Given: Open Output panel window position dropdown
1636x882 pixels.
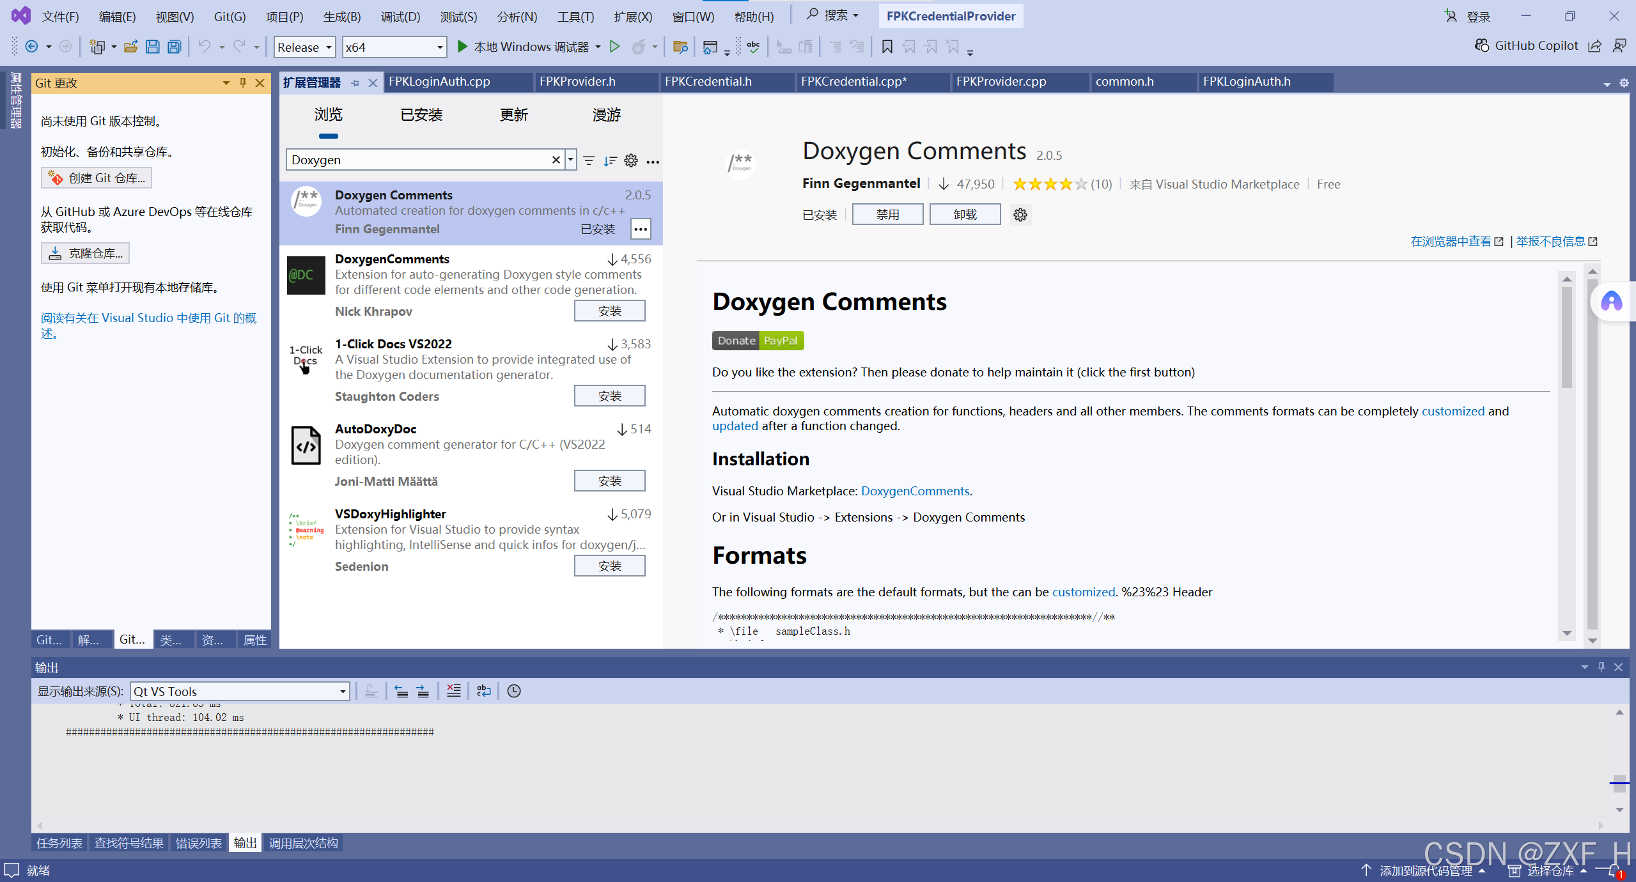Looking at the screenshot, I should point(1585,667).
